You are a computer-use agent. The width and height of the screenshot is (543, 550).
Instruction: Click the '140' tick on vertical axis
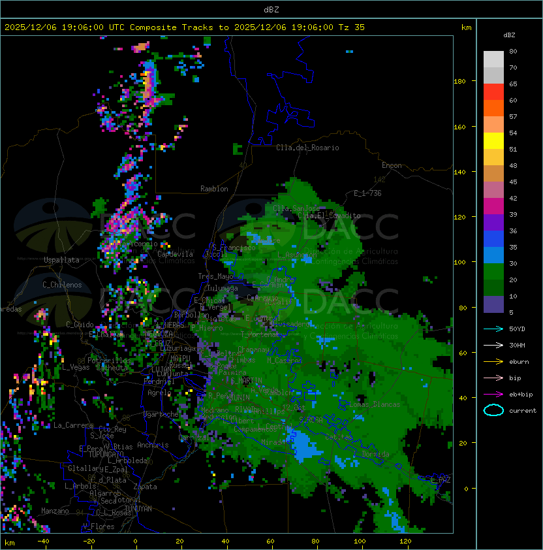(x=459, y=172)
